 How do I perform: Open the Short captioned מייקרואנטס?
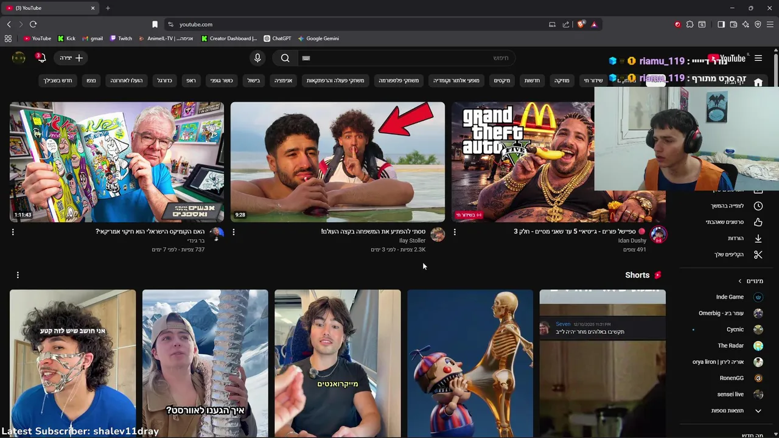tap(338, 363)
